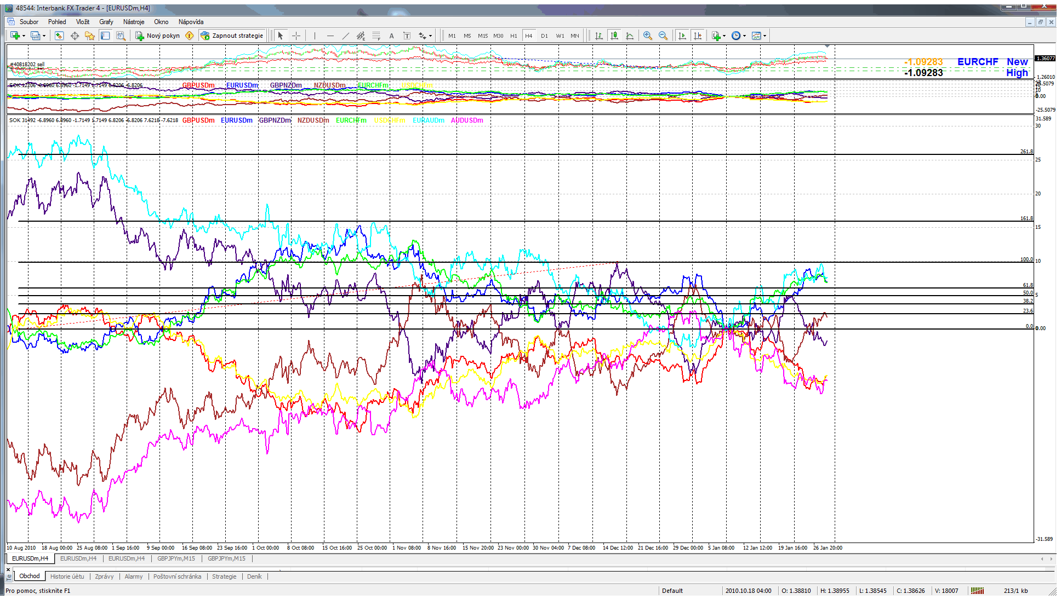Open the New Chart dropdown arrow
The height and width of the screenshot is (600, 1061).
(24, 36)
